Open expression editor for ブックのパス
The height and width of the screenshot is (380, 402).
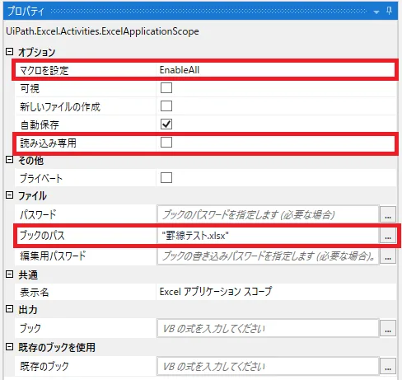point(388,236)
